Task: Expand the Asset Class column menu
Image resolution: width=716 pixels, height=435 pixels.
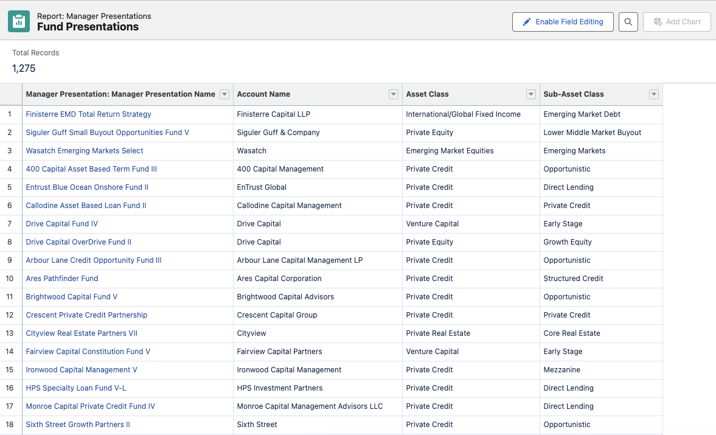Action: point(531,94)
